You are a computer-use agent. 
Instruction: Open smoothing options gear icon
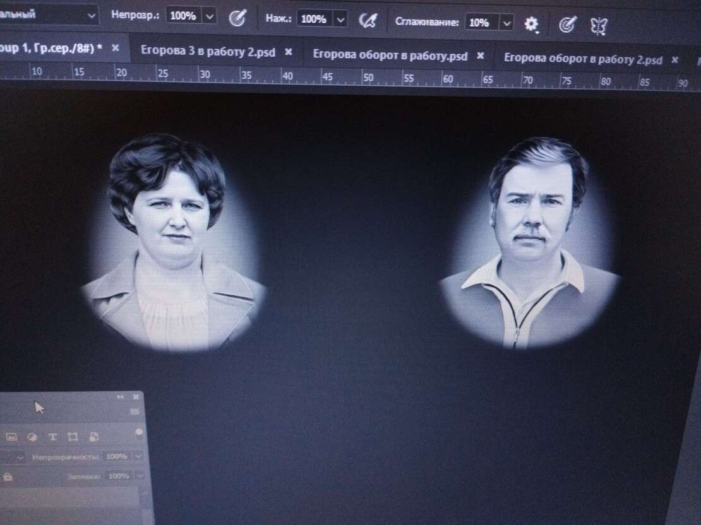pyautogui.click(x=532, y=24)
